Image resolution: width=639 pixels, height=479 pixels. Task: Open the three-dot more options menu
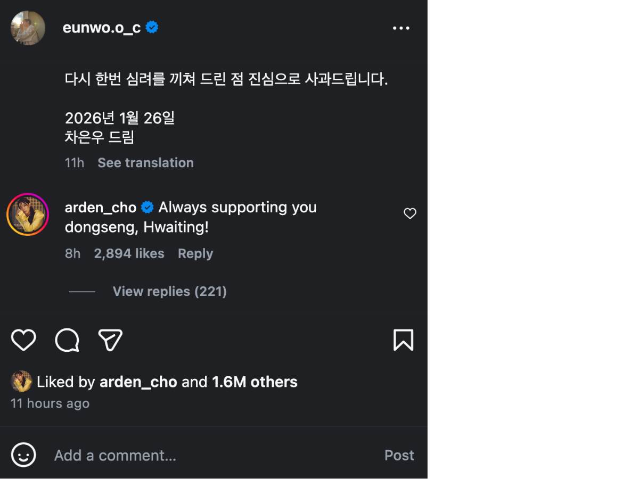(x=401, y=28)
